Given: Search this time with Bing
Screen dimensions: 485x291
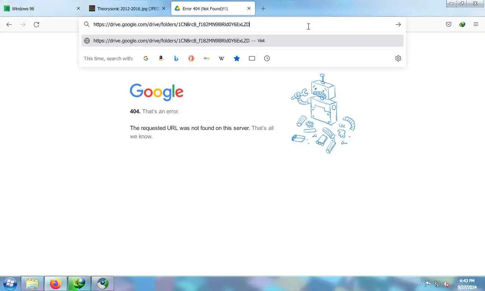Looking at the screenshot, I should pos(176,58).
